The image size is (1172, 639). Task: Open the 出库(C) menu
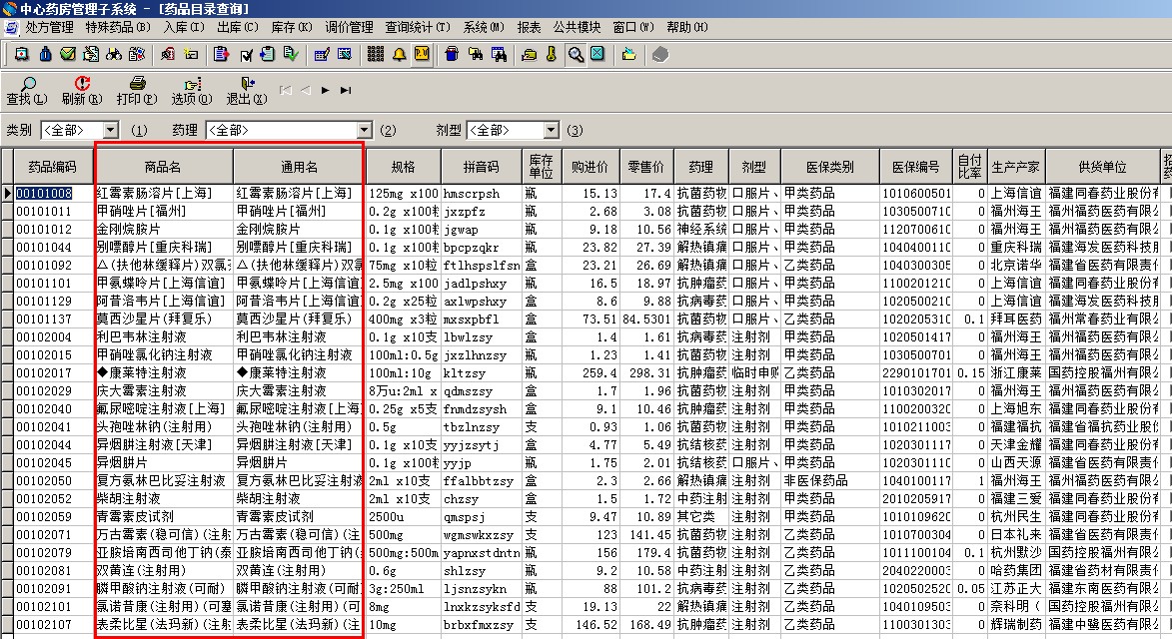tap(238, 27)
